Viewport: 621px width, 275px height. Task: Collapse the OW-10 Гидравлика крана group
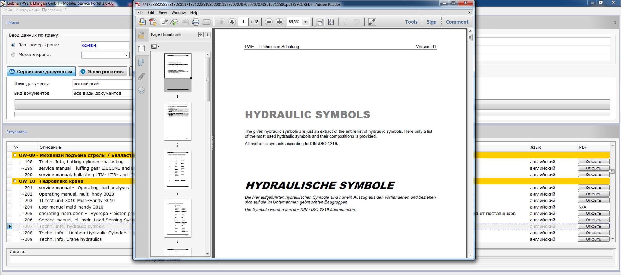click(x=15, y=181)
